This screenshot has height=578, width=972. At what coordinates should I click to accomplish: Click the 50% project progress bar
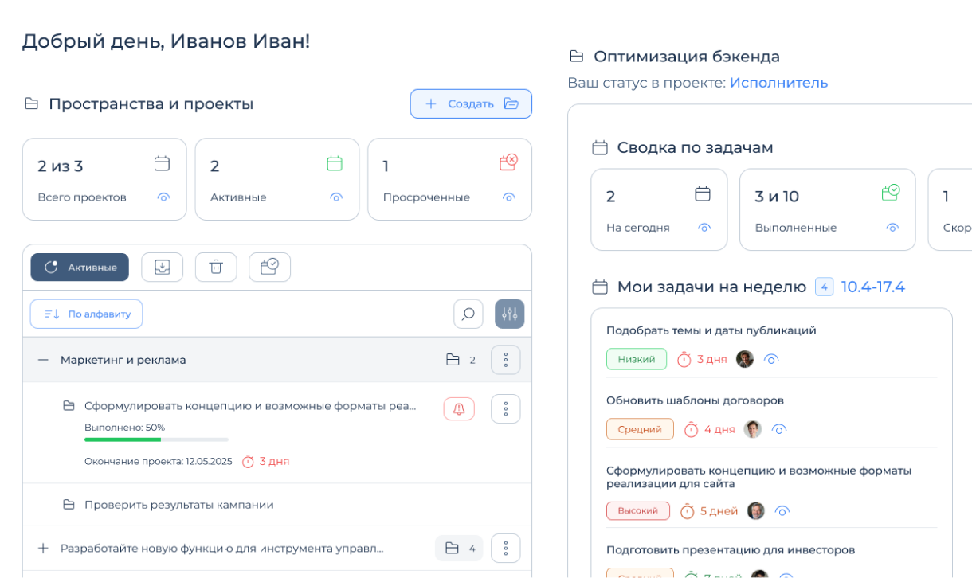156,439
